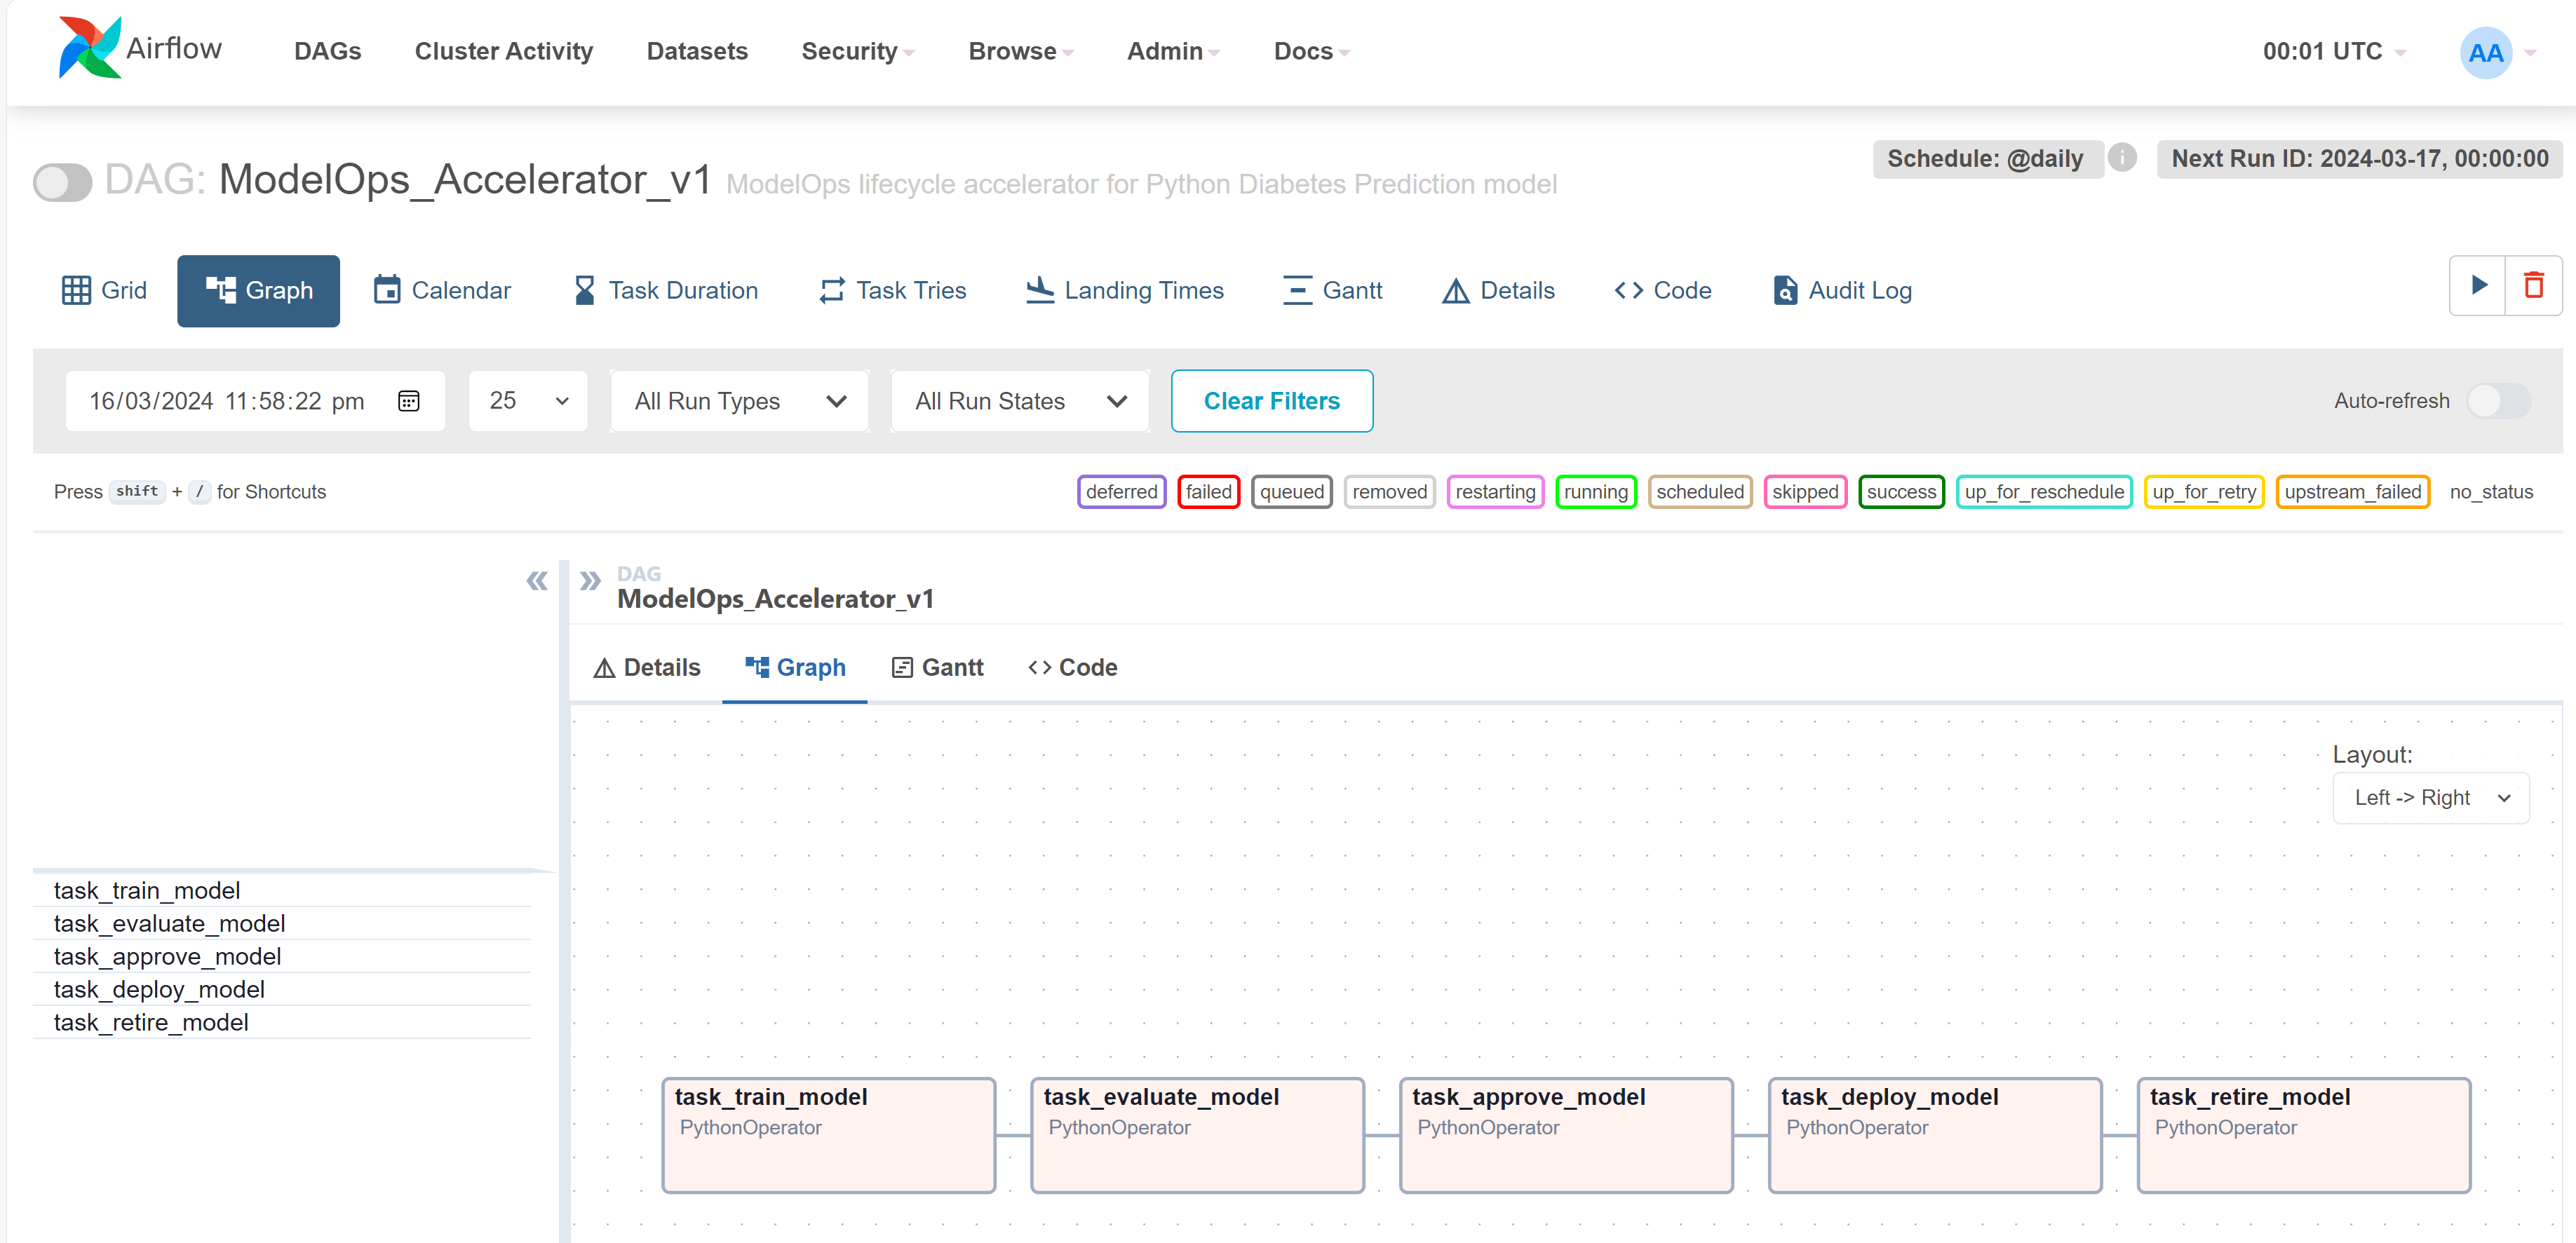The width and height of the screenshot is (2576, 1243).
Task: Open the Audit Log view
Action: 1842,290
